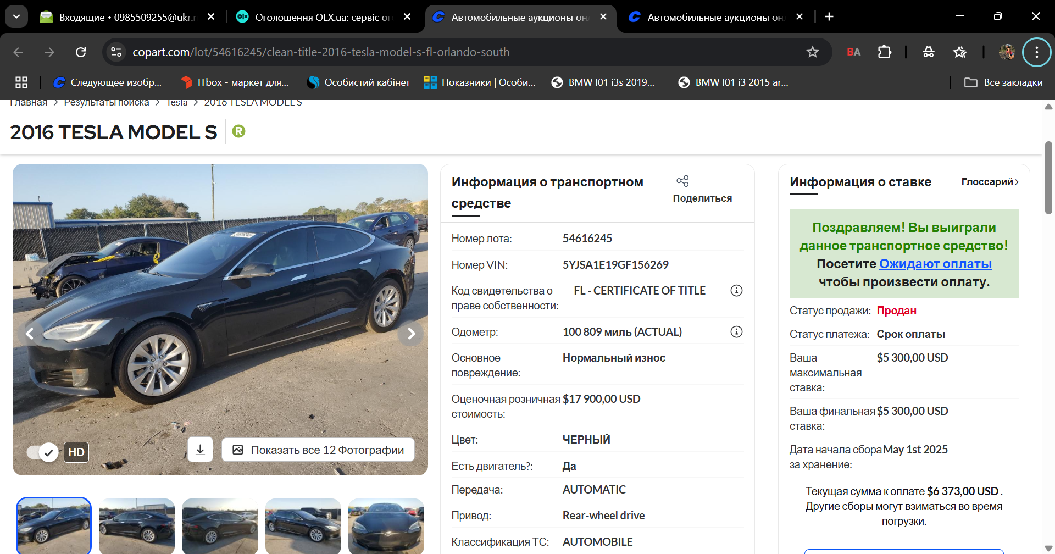This screenshot has height=554, width=1055.
Task: Bookmark this page with the star icon
Action: pos(812,52)
